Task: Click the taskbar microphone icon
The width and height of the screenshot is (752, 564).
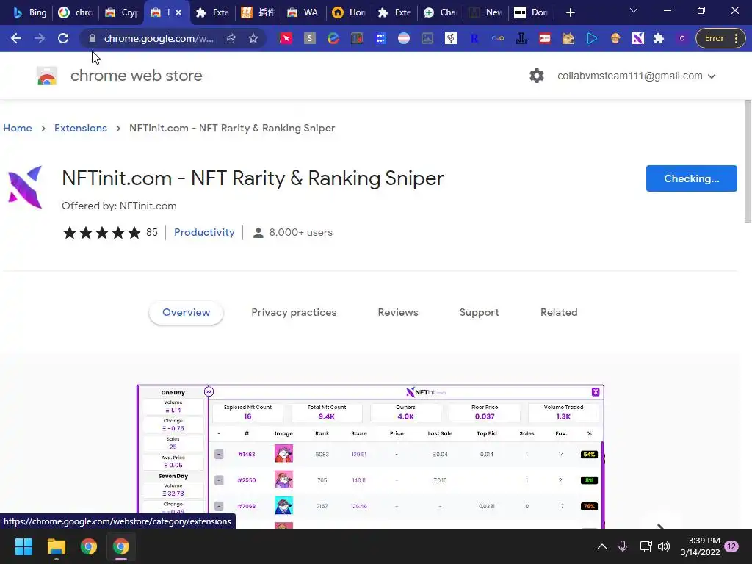Action: pyautogui.click(x=623, y=546)
